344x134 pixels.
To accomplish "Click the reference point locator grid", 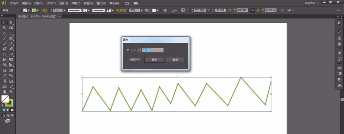I will click(183, 10).
